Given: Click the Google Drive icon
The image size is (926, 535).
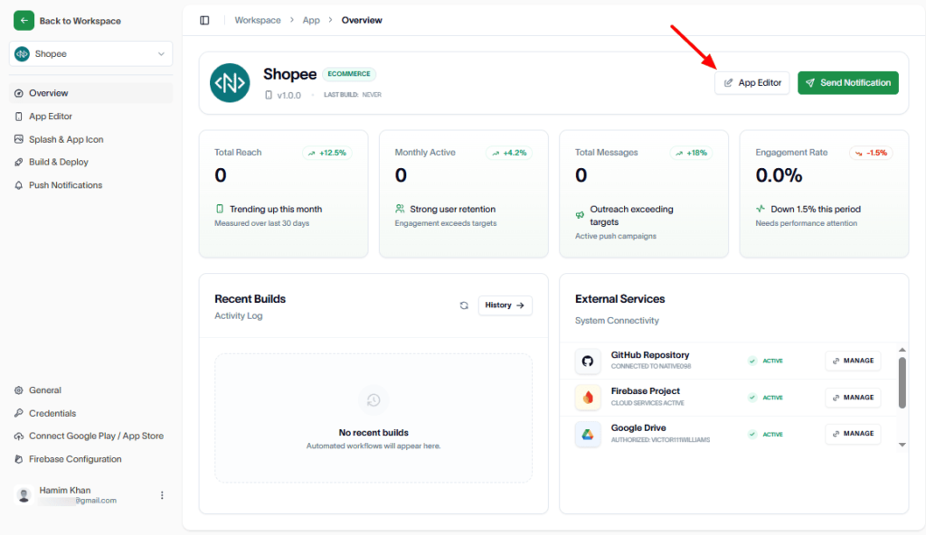Looking at the screenshot, I should [588, 434].
